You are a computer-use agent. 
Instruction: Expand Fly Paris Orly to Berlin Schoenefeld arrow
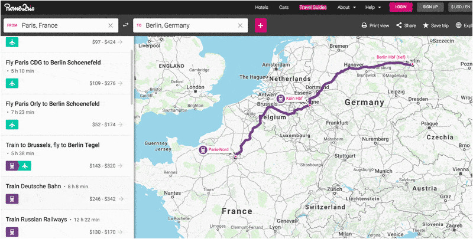click(x=120, y=125)
